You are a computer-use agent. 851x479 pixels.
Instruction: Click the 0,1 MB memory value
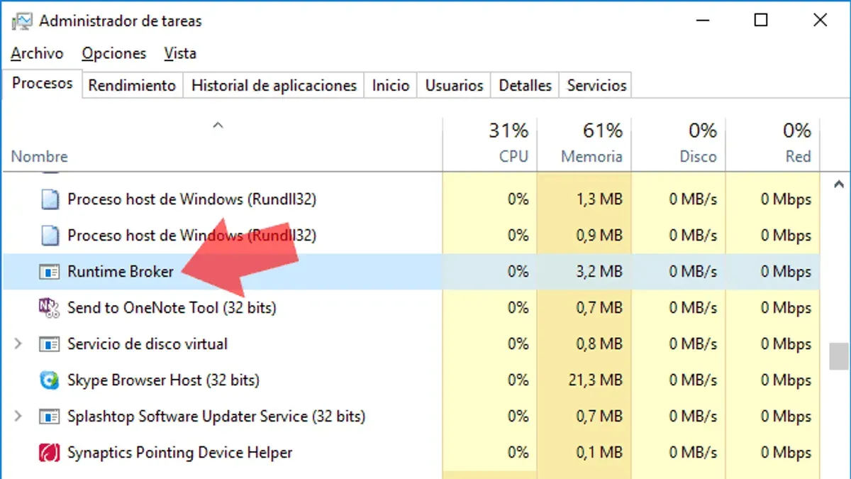(x=599, y=453)
